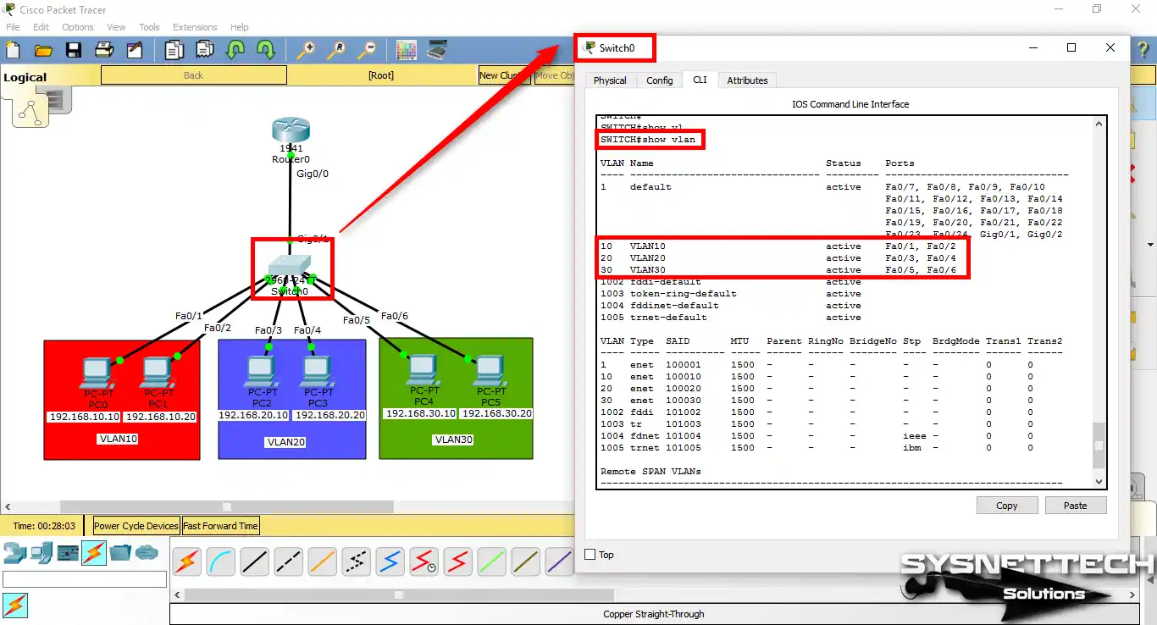The width and height of the screenshot is (1157, 625).
Task: Select the Copper Cross-Over cable
Action: [x=288, y=561]
